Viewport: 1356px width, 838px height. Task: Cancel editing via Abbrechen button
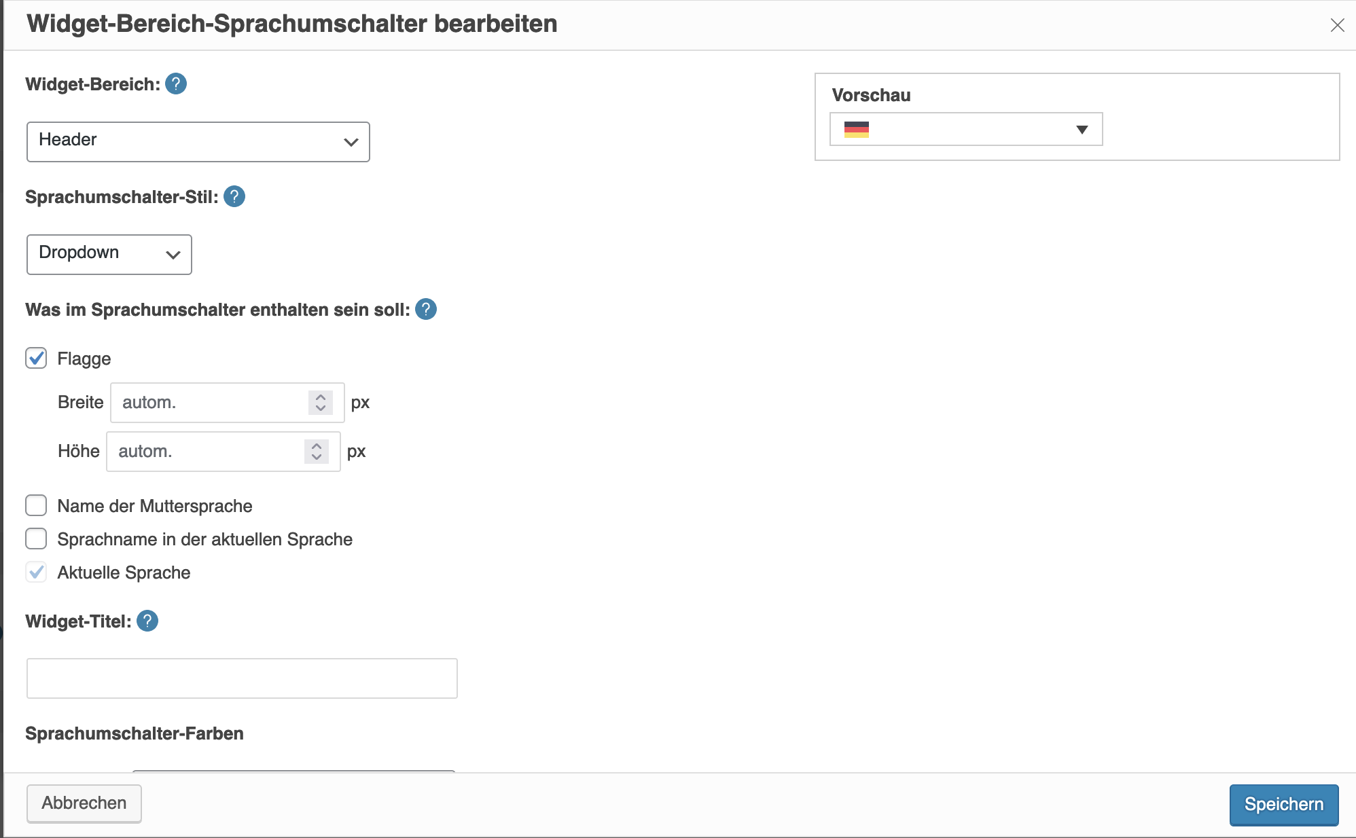[x=84, y=803]
